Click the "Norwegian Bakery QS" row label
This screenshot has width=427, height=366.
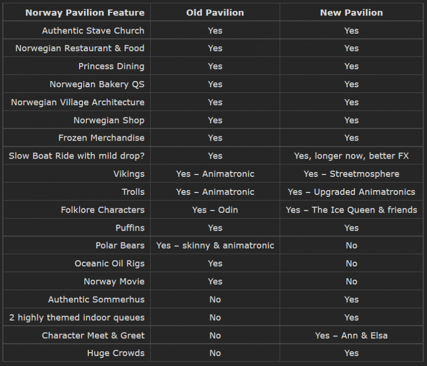(x=97, y=84)
